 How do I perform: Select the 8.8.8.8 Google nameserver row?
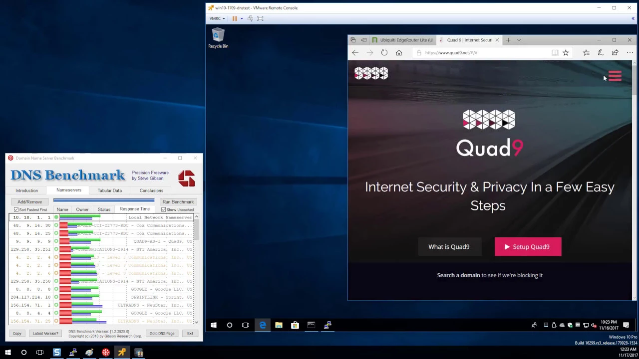pyautogui.click(x=101, y=289)
